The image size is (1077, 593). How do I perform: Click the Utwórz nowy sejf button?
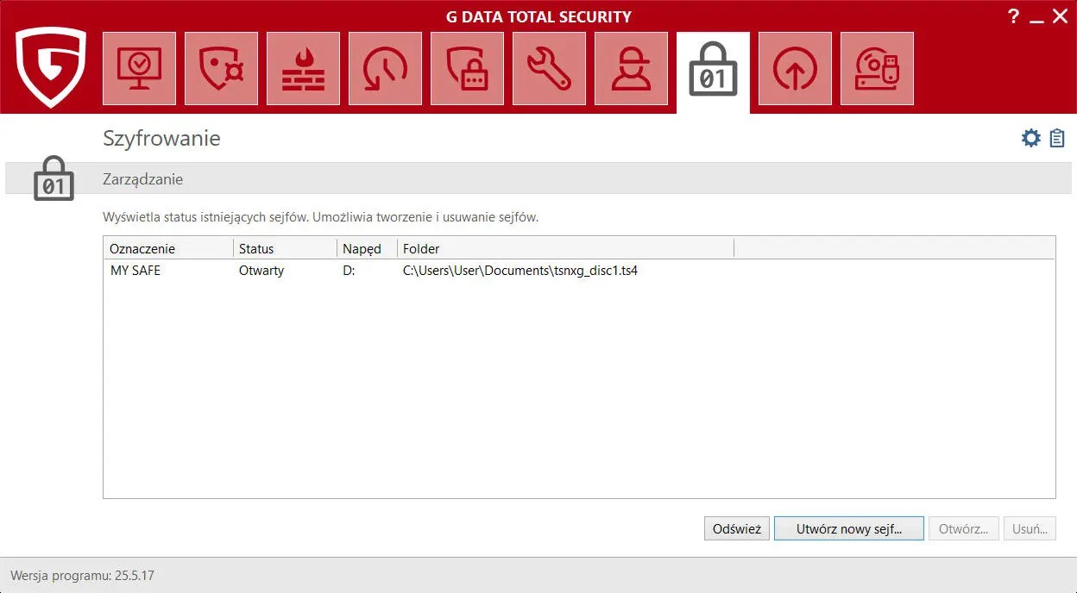point(848,528)
